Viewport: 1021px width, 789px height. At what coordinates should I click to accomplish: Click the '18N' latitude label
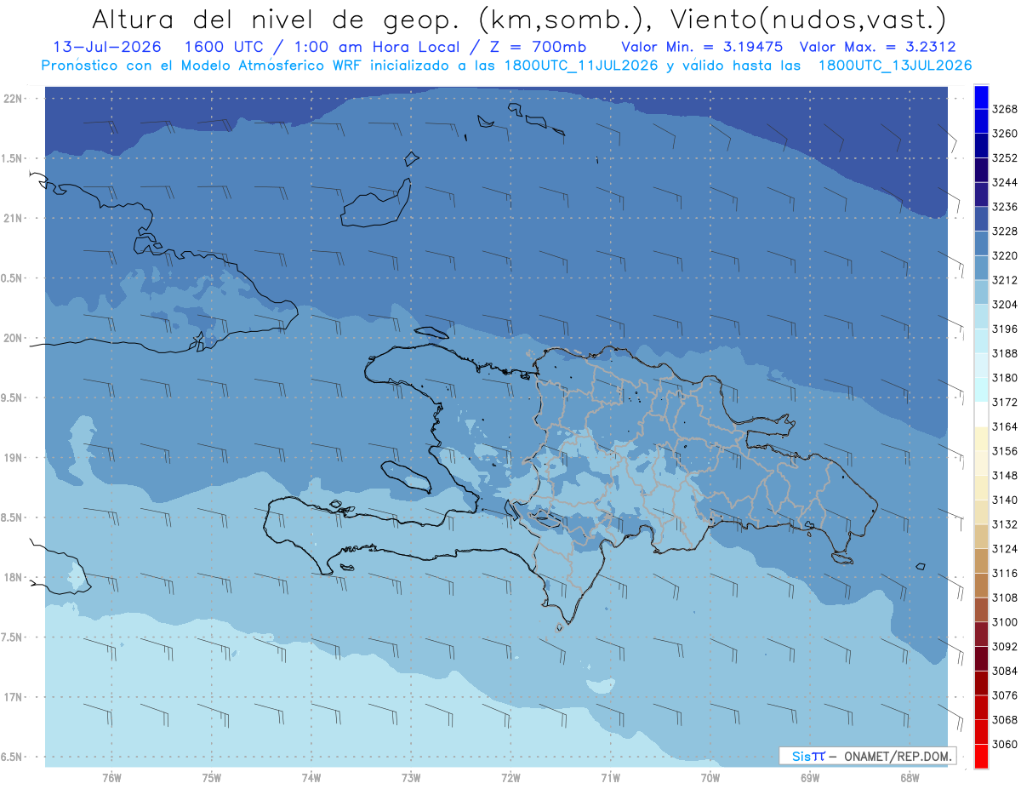[x=14, y=577]
